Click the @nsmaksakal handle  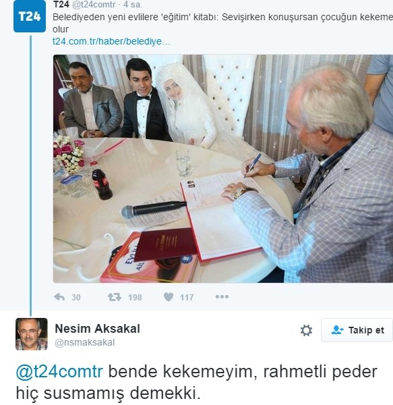click(x=84, y=342)
